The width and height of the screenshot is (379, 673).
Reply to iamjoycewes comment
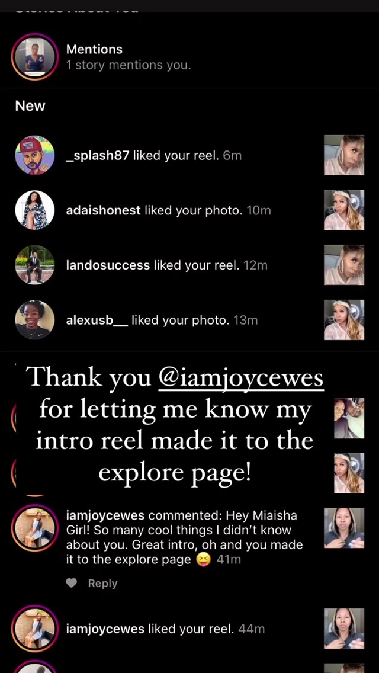(x=102, y=583)
